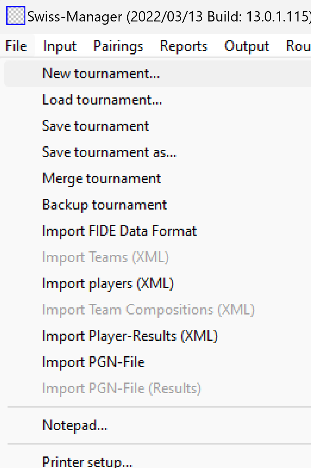Viewport: 311px width, 468px height.
Task: Open Printer setup... dialog
Action: (87, 462)
